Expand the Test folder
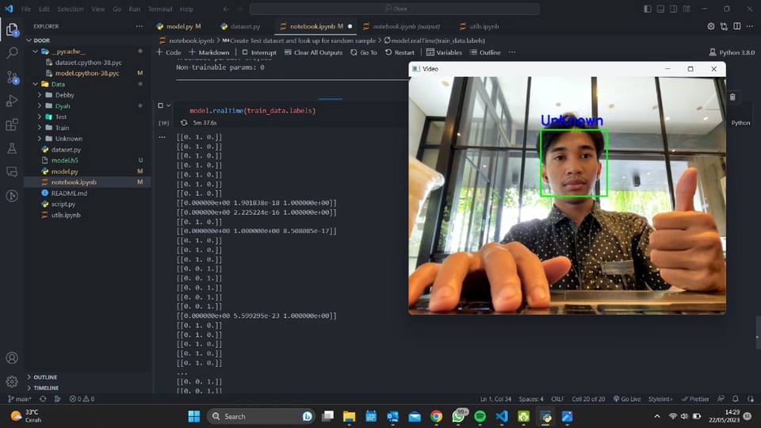 [40, 117]
